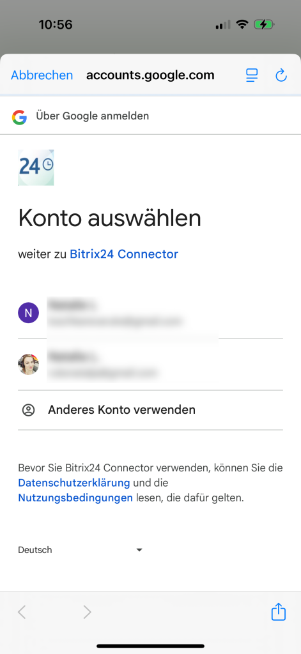The width and height of the screenshot is (301, 654).
Task: Open the share sheet icon
Action: point(279,612)
